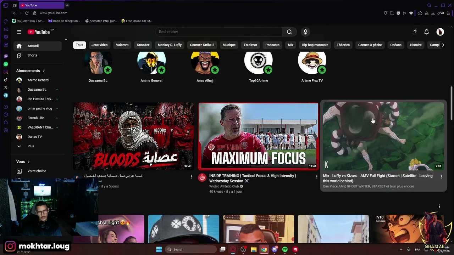Image resolution: width=454 pixels, height=255 pixels.
Task: Select the Valorant filter chip
Action: (122, 45)
